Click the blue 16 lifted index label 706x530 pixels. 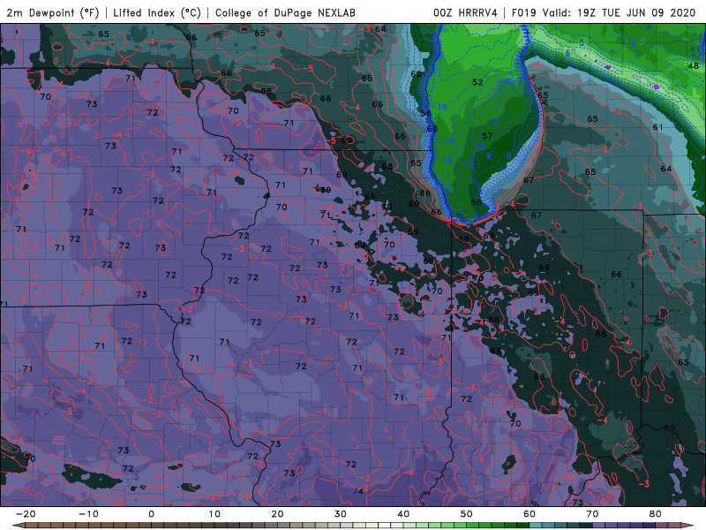tap(442, 106)
